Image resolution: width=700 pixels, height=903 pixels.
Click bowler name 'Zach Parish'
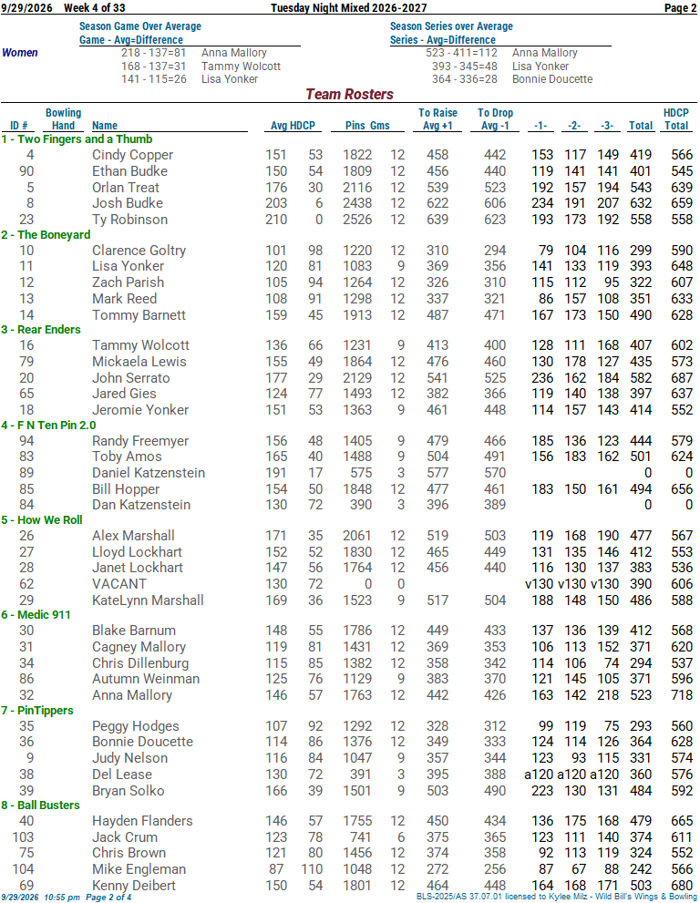tap(128, 282)
